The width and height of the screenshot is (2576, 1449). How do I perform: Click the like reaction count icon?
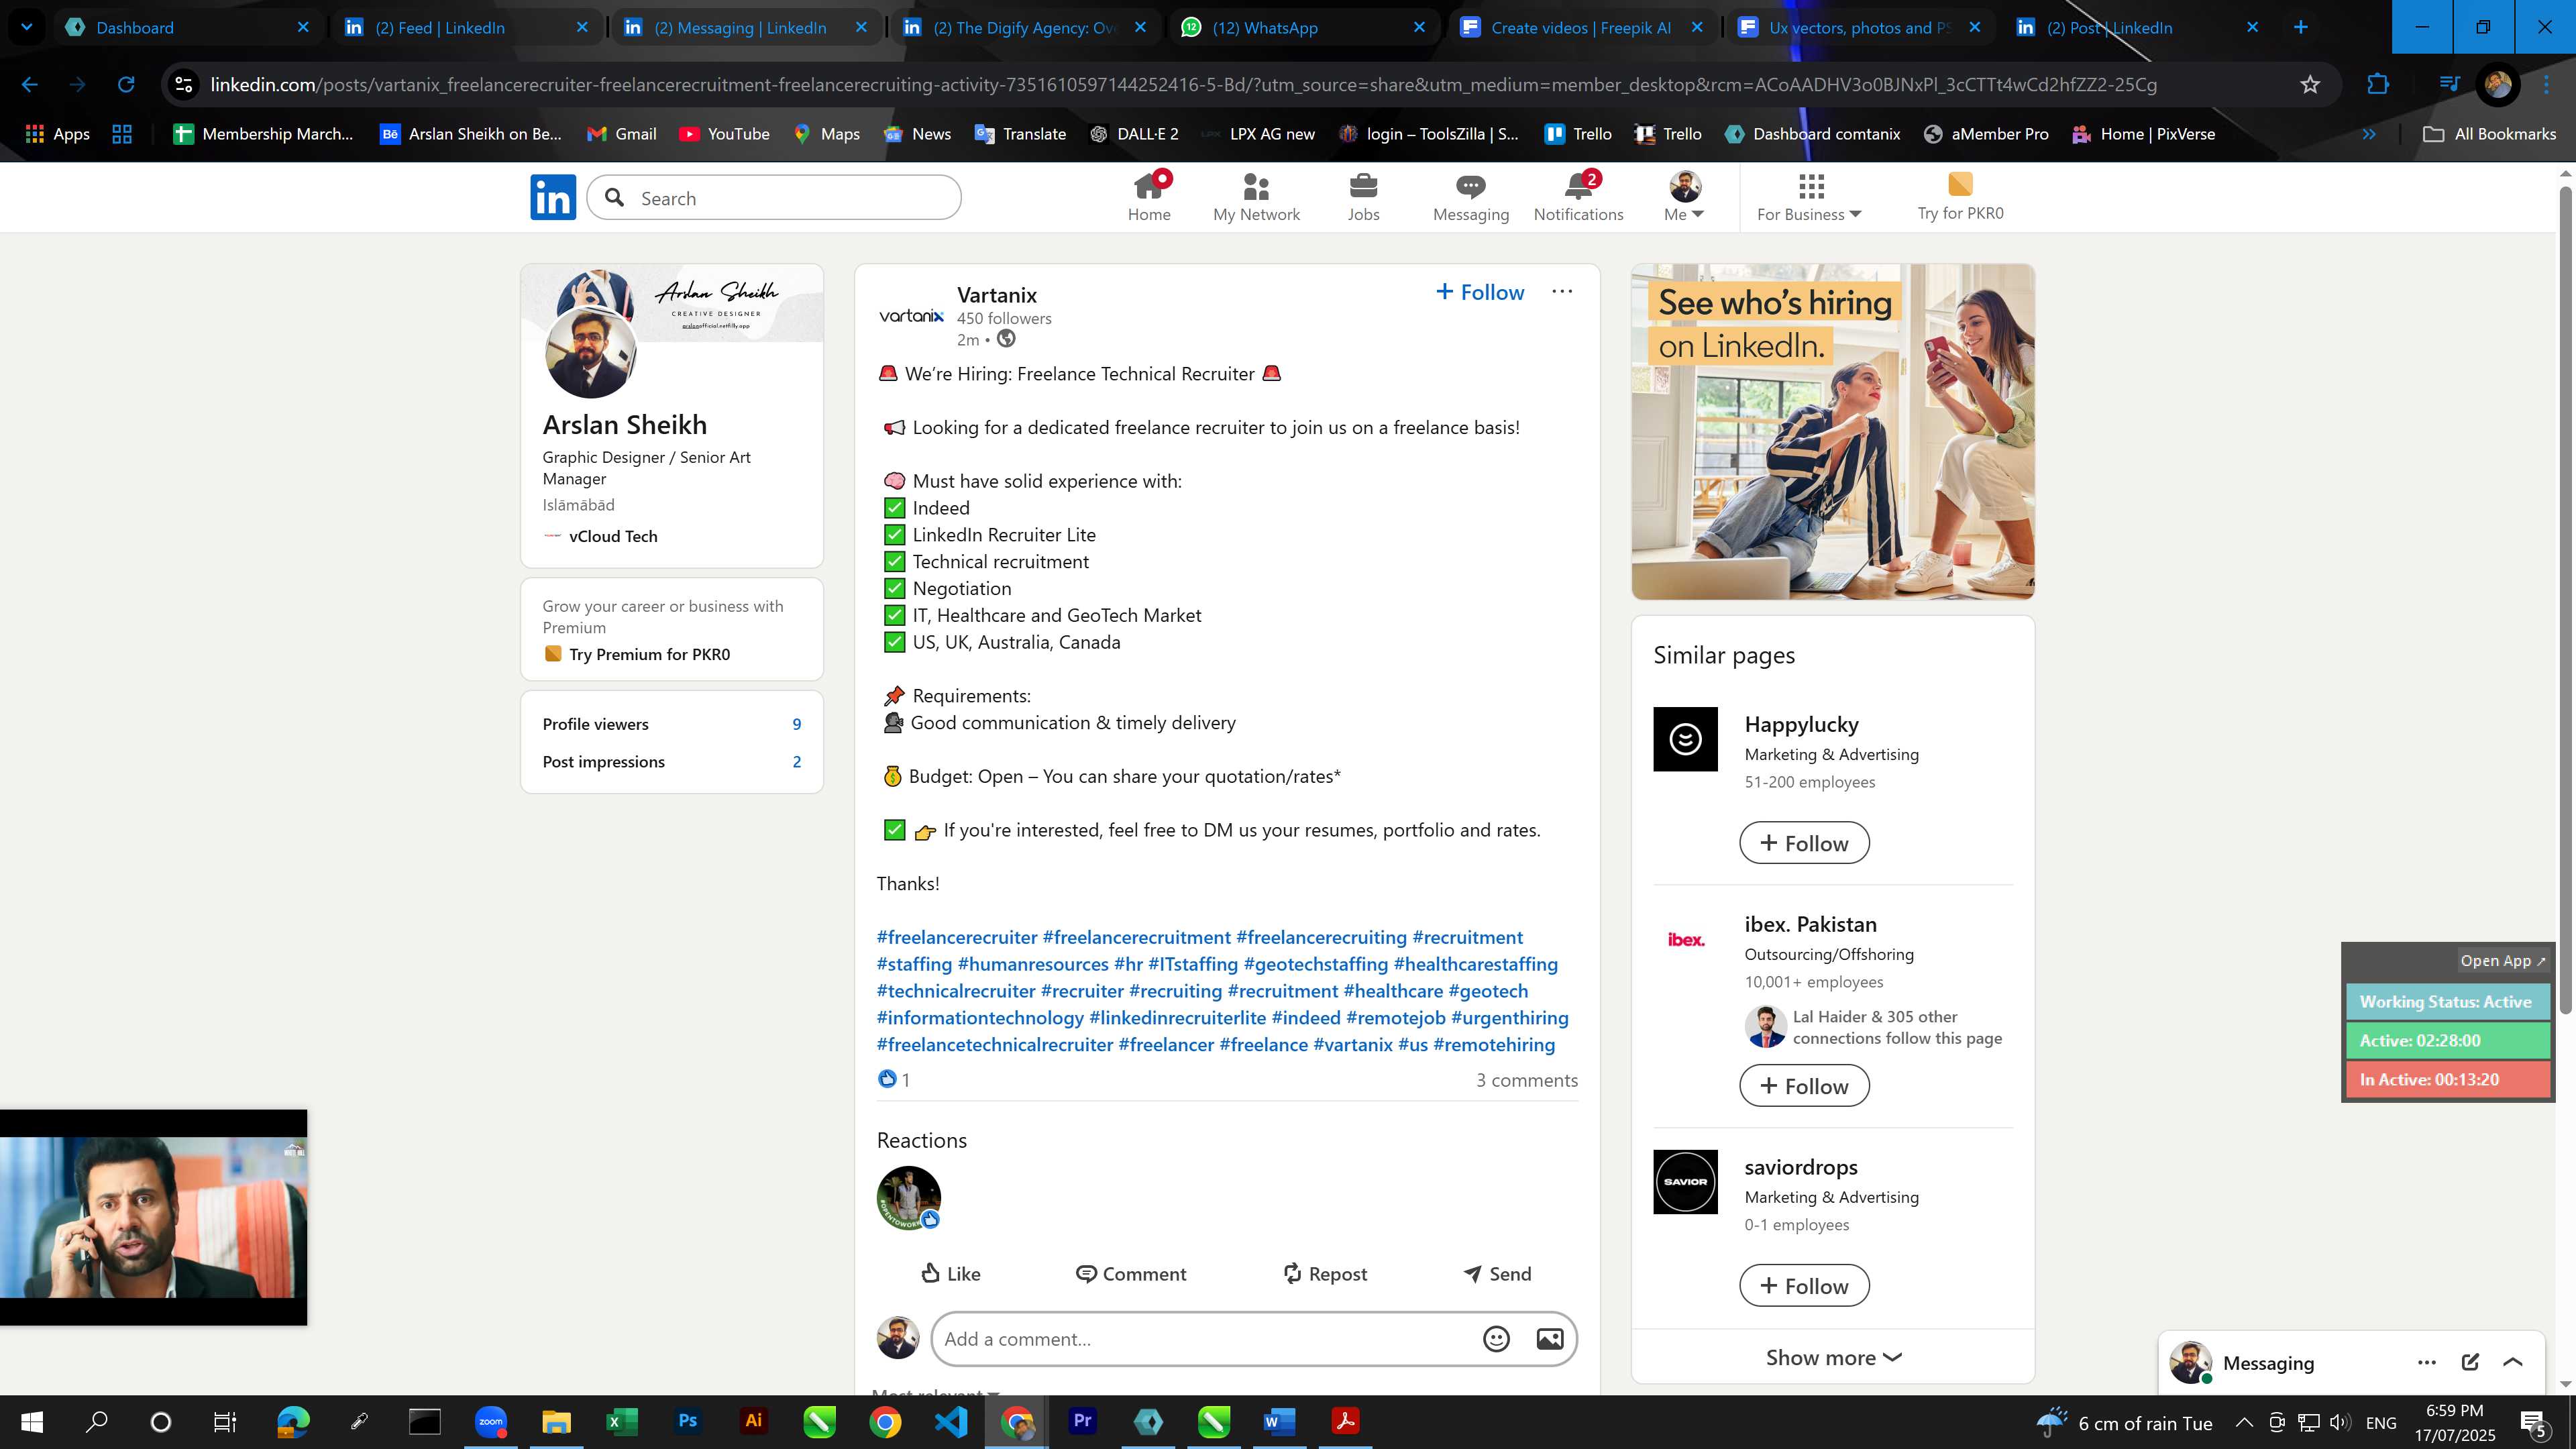(887, 1078)
